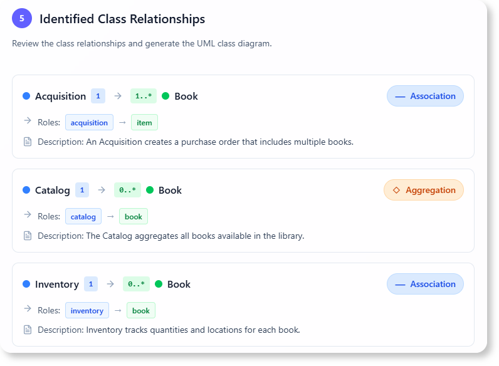The height and width of the screenshot is (366, 499).
Task: Click the arrow icon before Inventory Roles
Action: pos(28,310)
